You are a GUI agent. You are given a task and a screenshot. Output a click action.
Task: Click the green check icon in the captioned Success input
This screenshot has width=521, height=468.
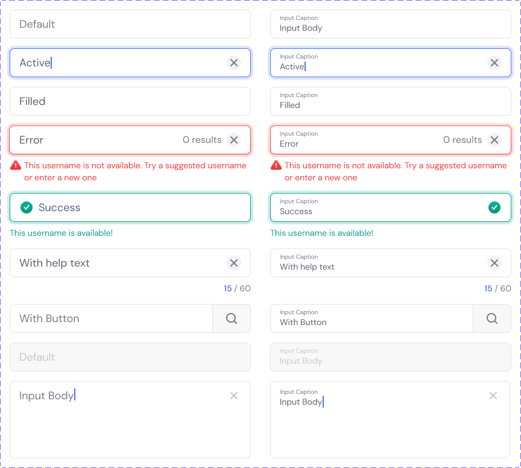494,207
